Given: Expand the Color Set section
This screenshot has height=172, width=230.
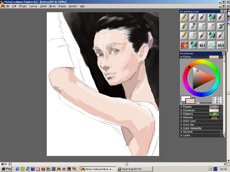Looking at the screenshot, I should [x=181, y=125].
